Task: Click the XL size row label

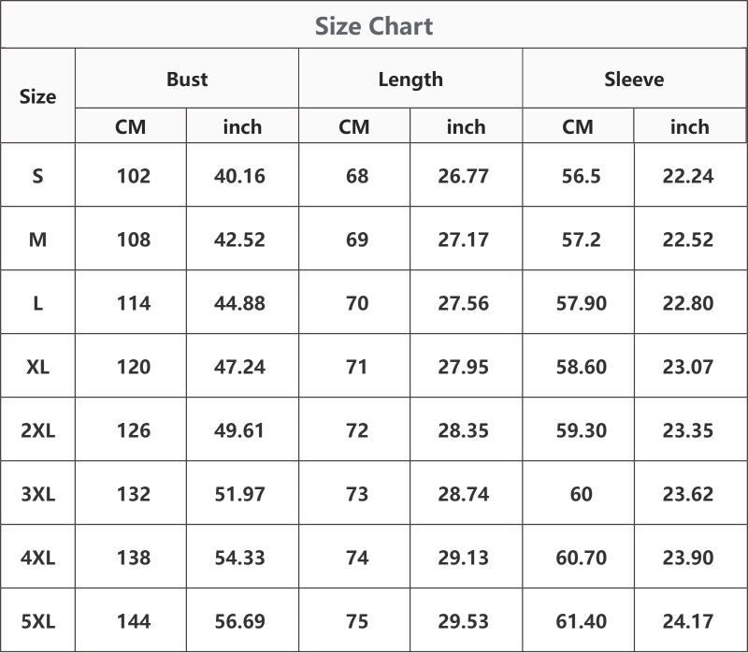Action: [x=37, y=367]
